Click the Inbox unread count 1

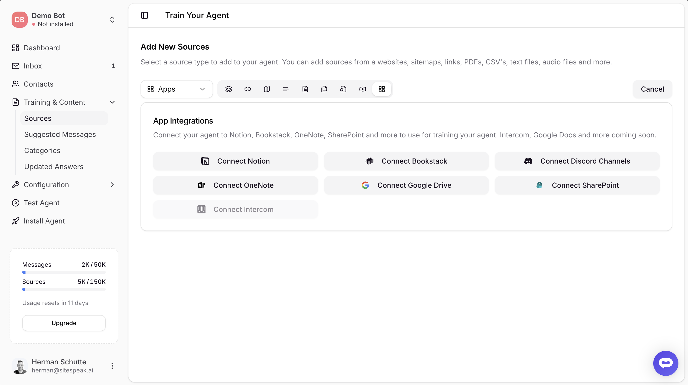click(113, 66)
